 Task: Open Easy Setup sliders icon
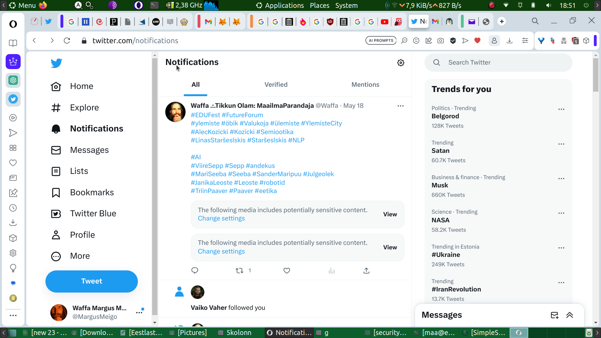pos(525,41)
